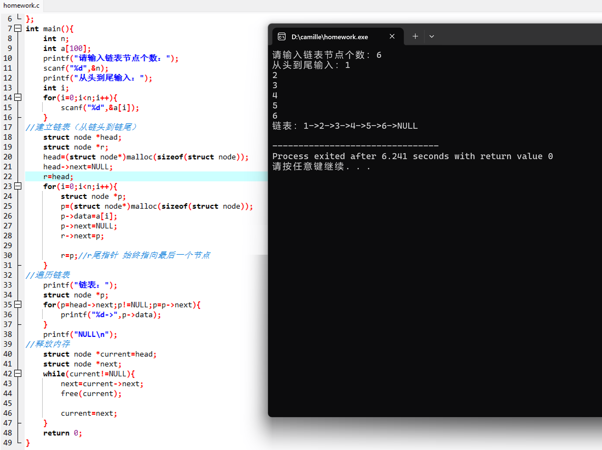Collapse the main function fold at line 7
The image size is (602, 450).
pyautogui.click(x=18, y=28)
